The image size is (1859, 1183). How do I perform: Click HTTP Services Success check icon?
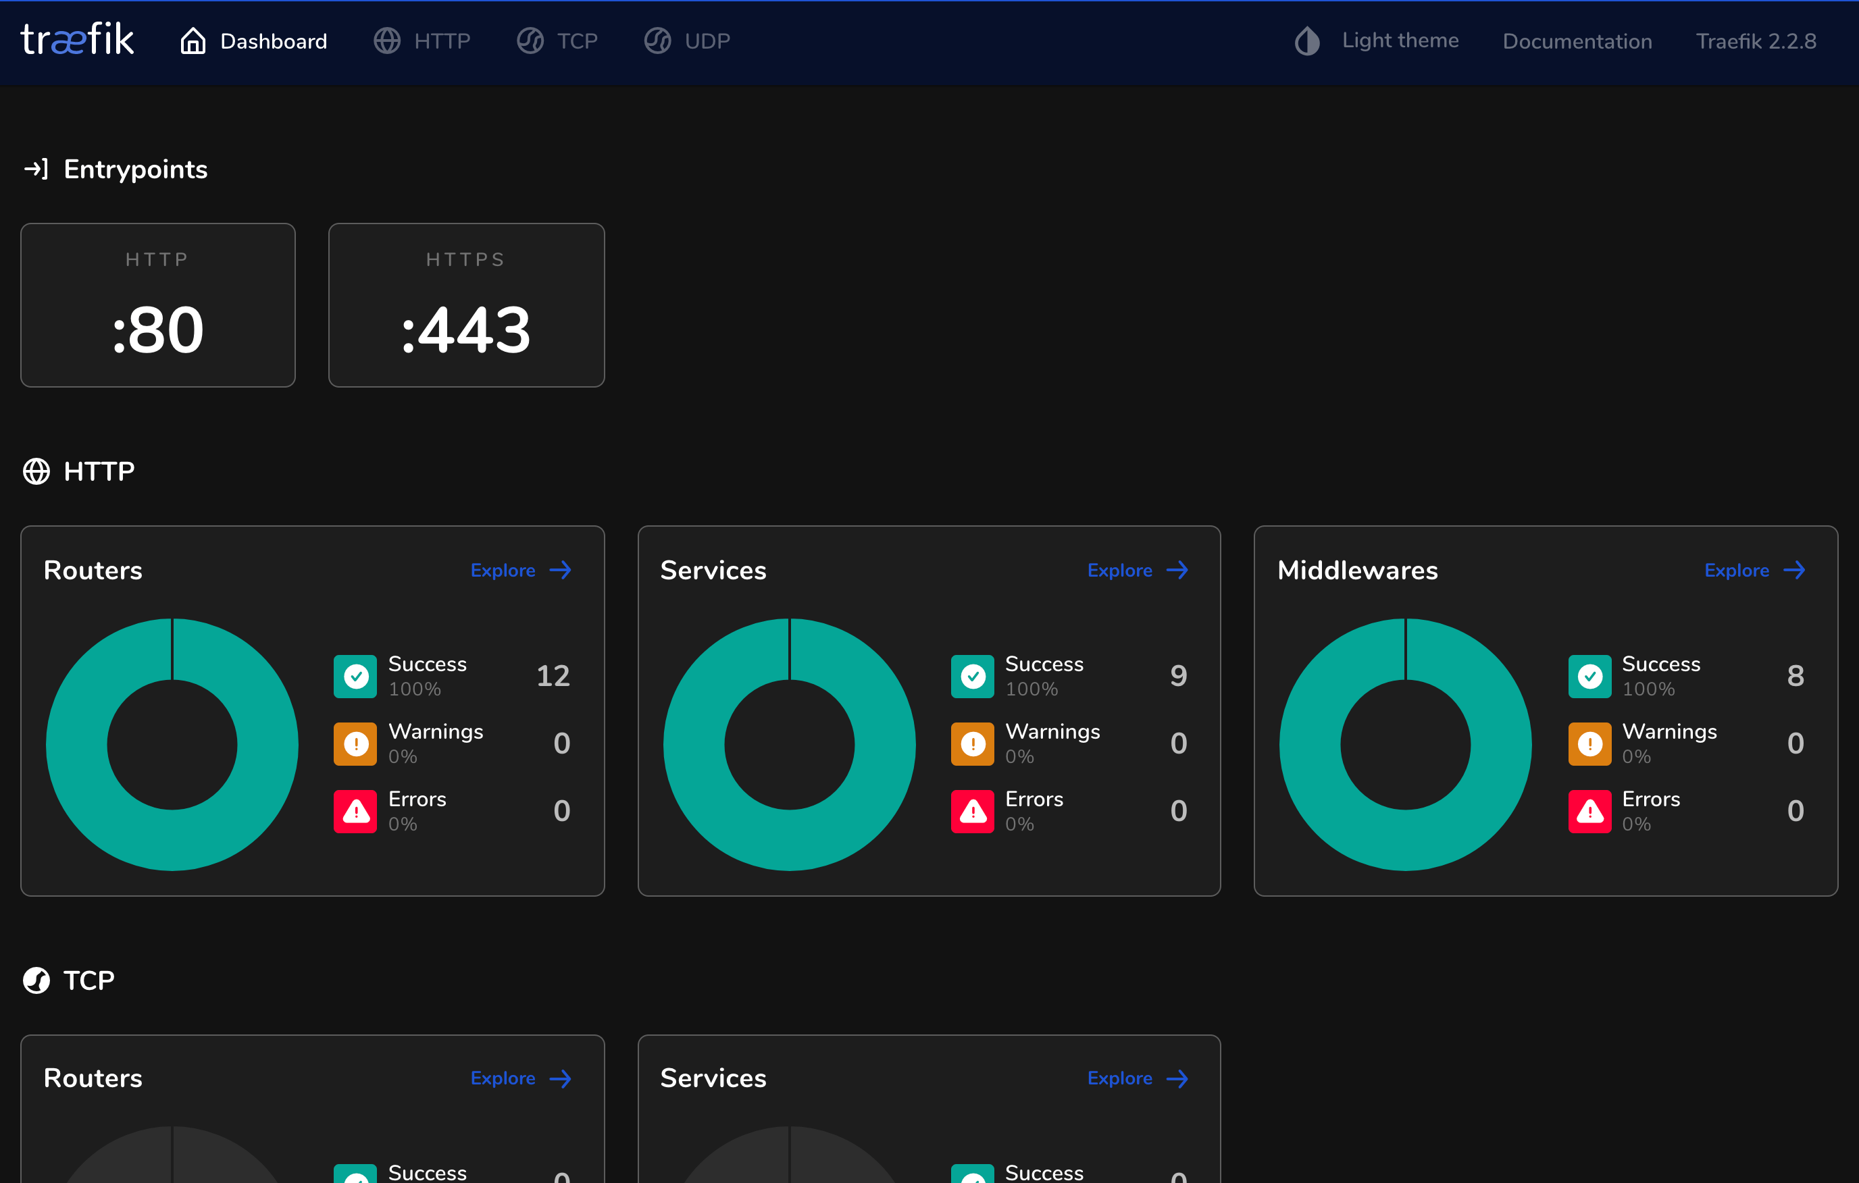pyautogui.click(x=973, y=676)
